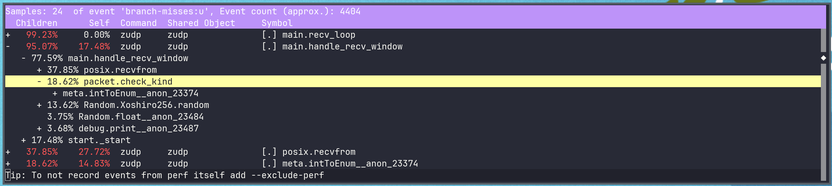Expand the bottom meta.intToEnum__anon_23374 symbol row
The height and width of the screenshot is (186, 832).
pyautogui.click(x=8, y=164)
